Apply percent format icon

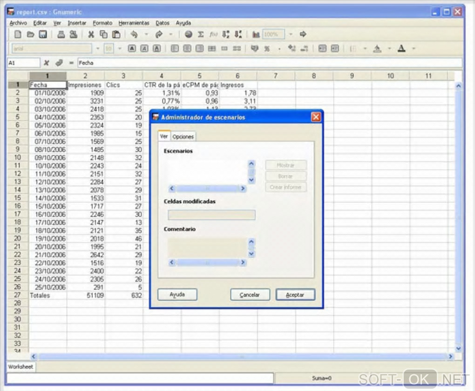point(267,48)
